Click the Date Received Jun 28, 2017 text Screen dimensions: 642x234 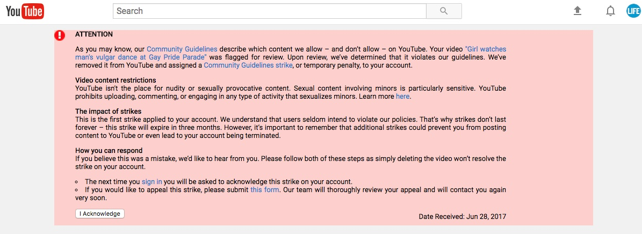click(462, 217)
